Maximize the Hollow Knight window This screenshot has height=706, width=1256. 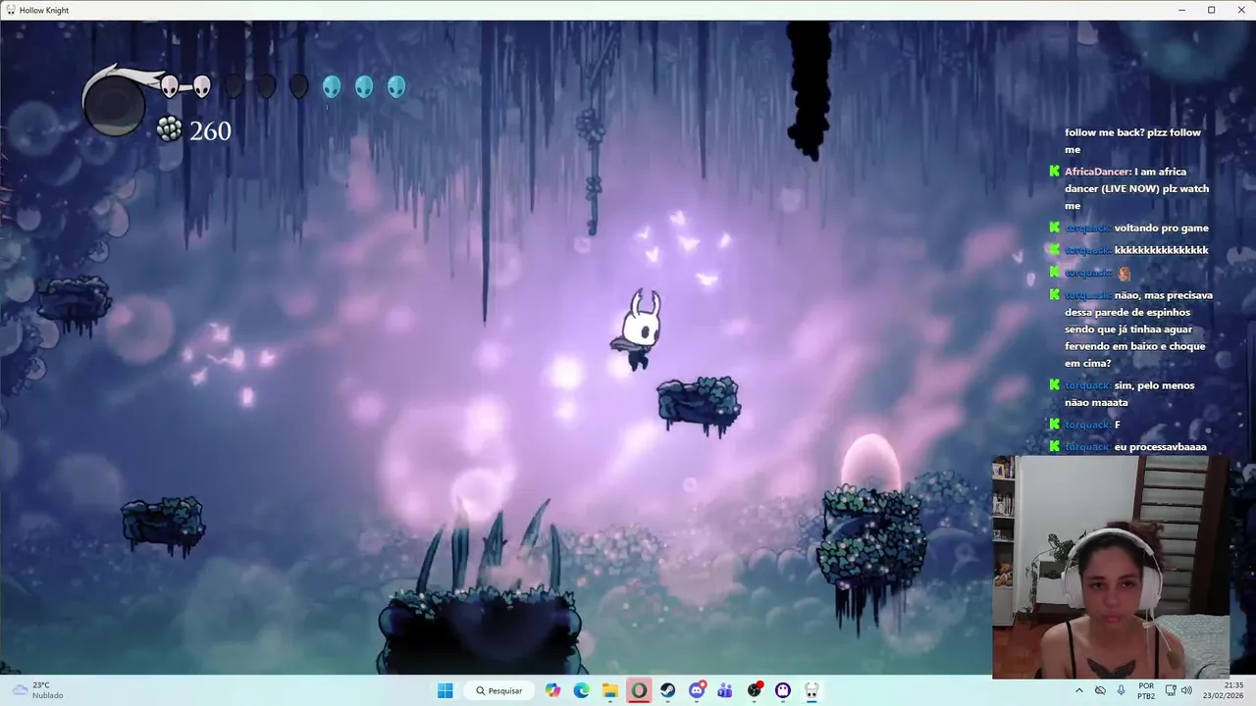(1211, 10)
